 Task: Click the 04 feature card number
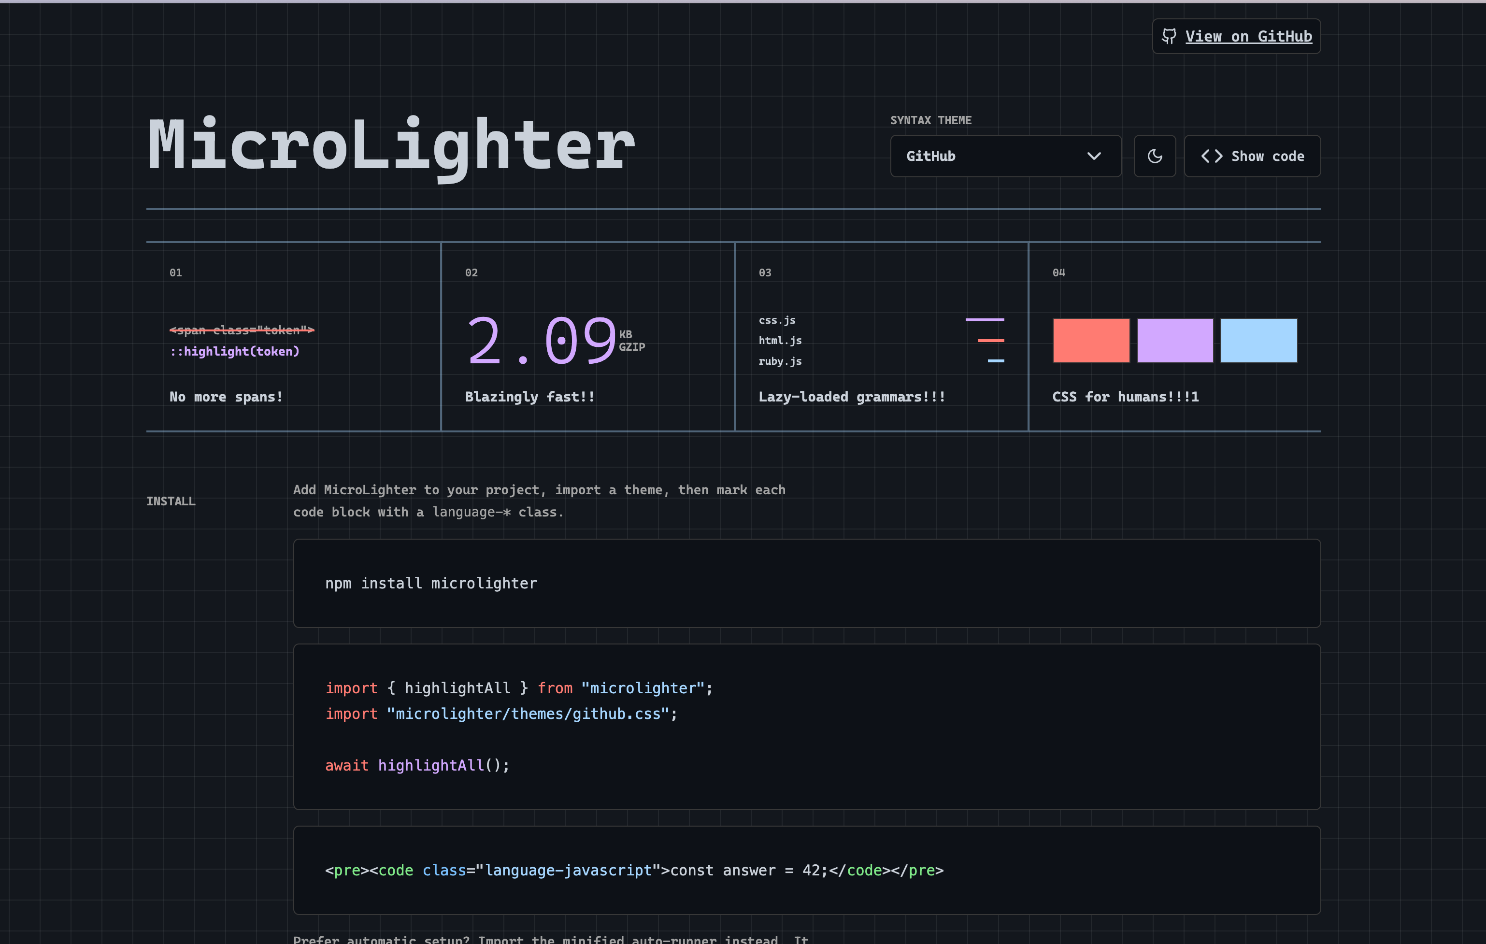pos(1059,272)
